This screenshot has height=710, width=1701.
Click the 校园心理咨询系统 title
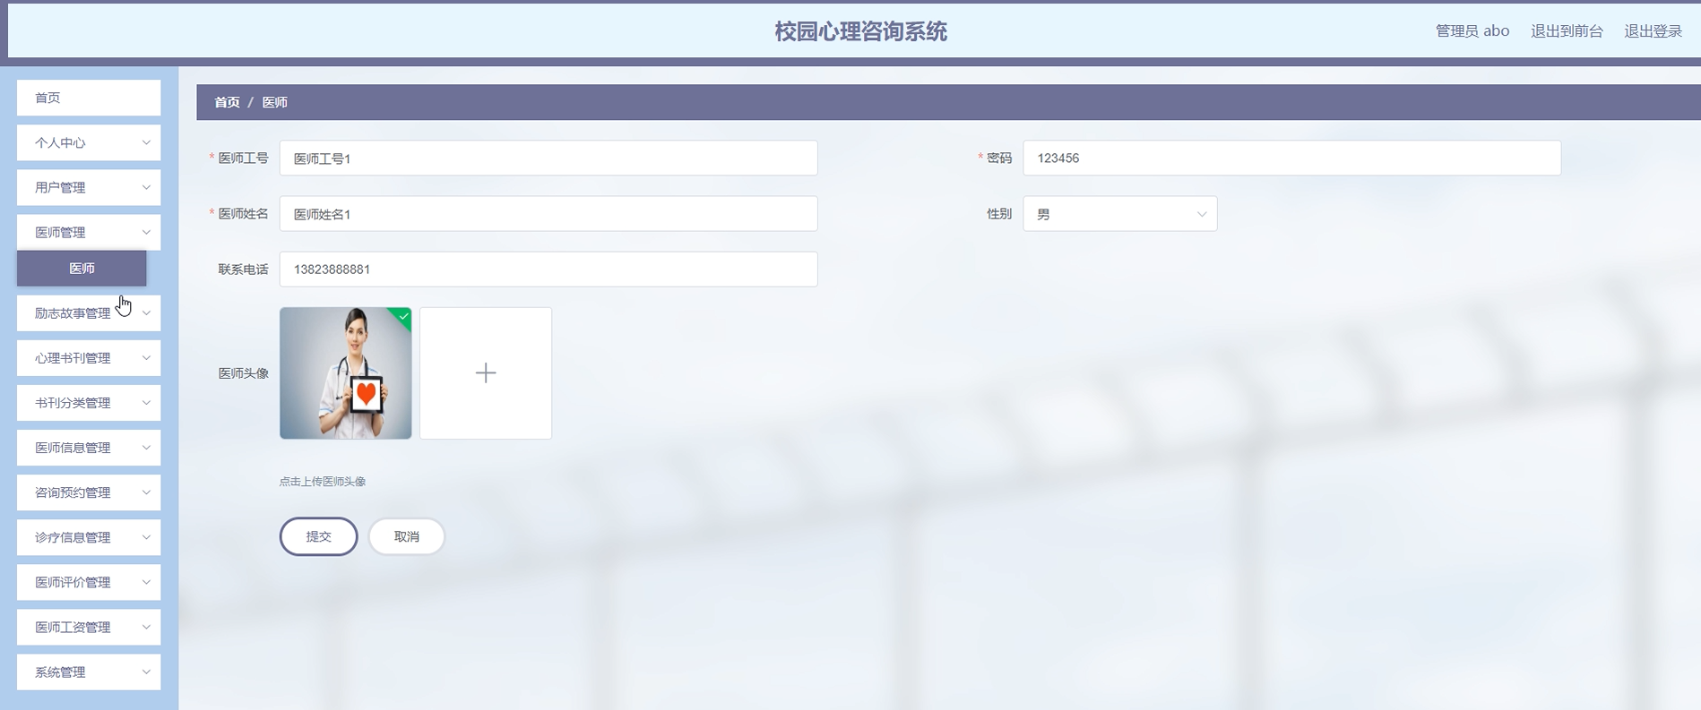pyautogui.click(x=861, y=31)
